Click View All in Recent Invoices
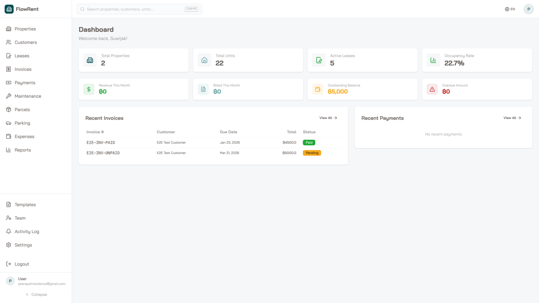The image size is (539, 303). pos(328,118)
